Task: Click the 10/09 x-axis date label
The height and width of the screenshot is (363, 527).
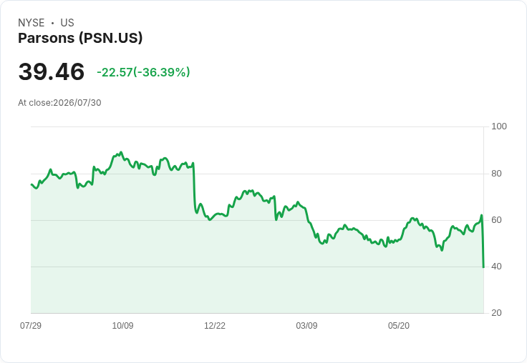Action: click(122, 325)
